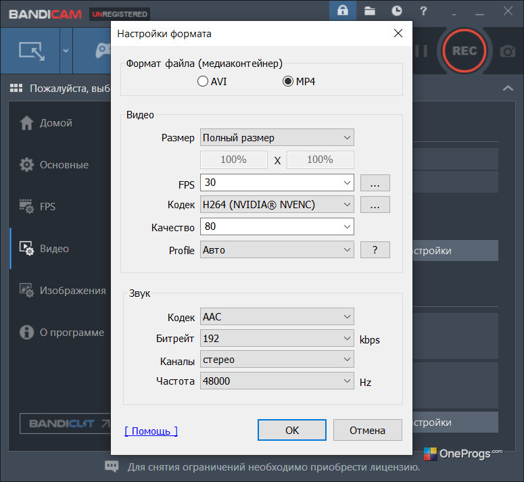This screenshot has height=482, width=524.
Task: Open output folder icon in title bar
Action: coord(370,11)
